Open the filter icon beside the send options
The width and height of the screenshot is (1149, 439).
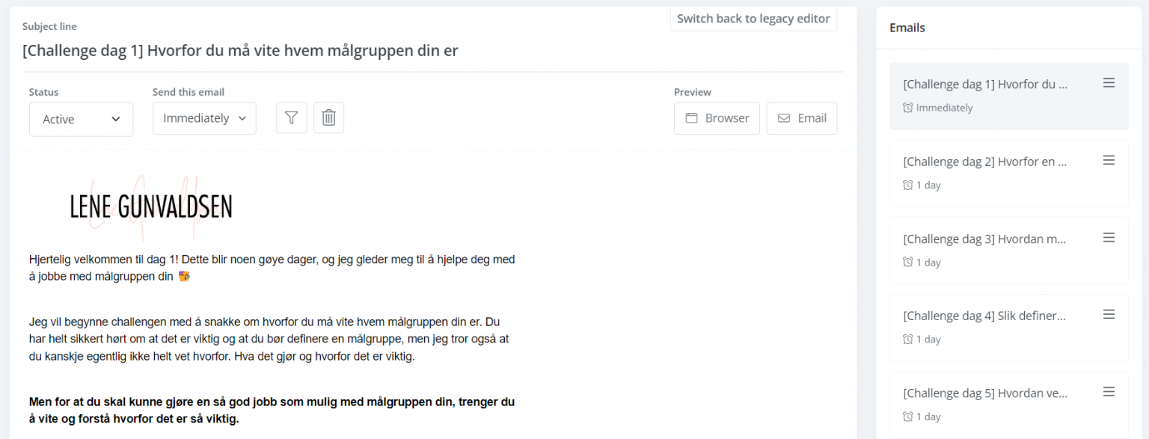[291, 117]
